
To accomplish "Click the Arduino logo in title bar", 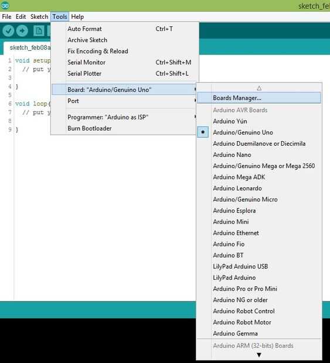I will coord(5,5).
